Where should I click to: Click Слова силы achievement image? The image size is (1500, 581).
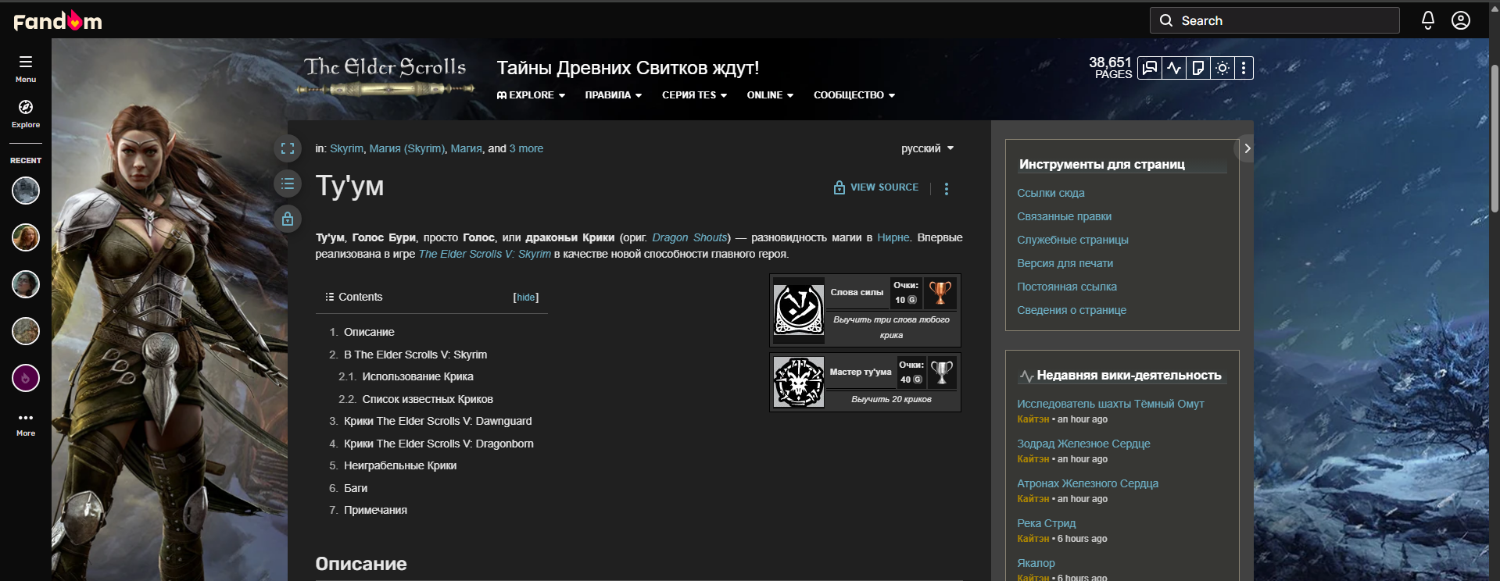point(799,310)
